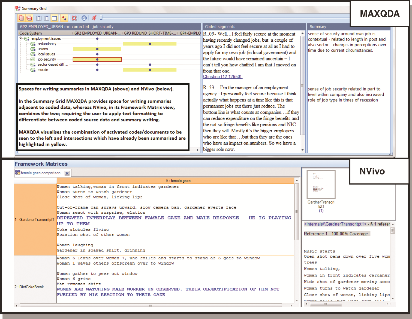This screenshot has height=319, width=412.
Task: Click Framework Matrix horizontal scroll right arrow
Action: point(291,306)
